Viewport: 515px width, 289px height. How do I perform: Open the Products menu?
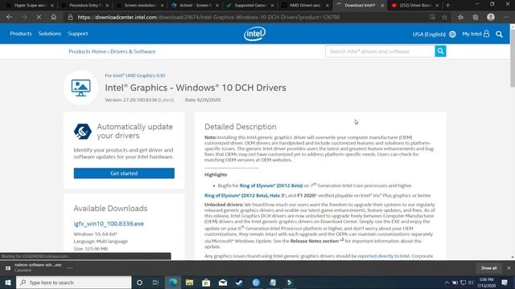pos(21,34)
